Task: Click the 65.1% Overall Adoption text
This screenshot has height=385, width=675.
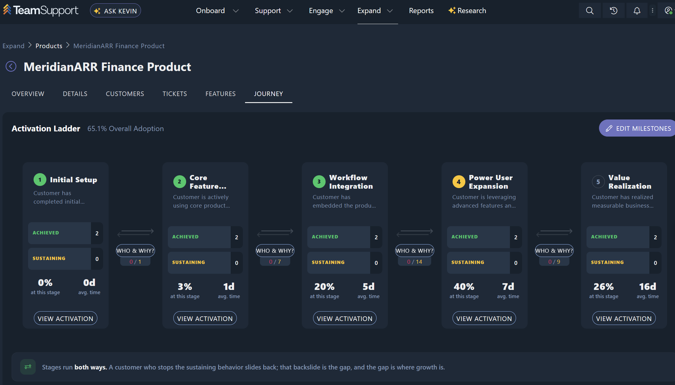Action: tap(125, 128)
